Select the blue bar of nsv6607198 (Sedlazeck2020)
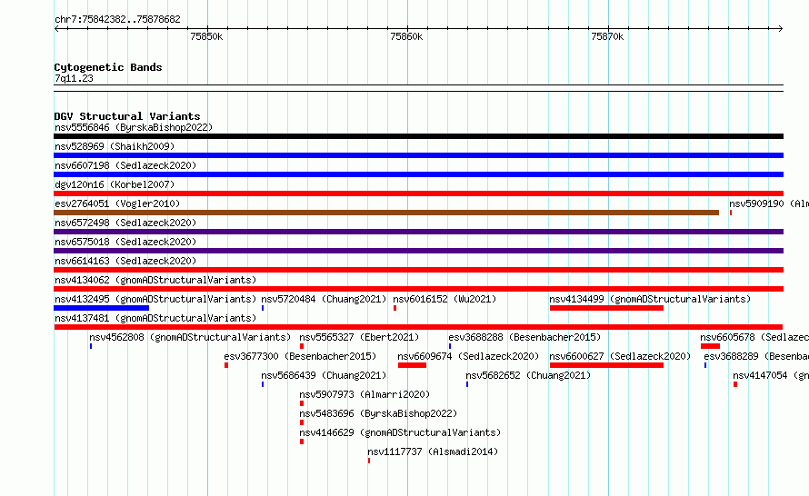The height and width of the screenshot is (496, 809). pyautogui.click(x=418, y=174)
